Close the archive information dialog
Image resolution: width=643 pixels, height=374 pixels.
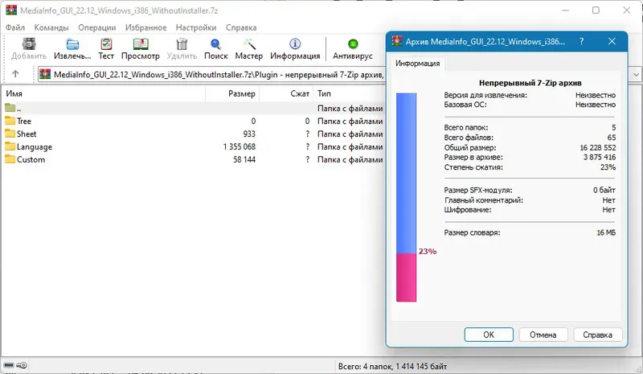(612, 41)
